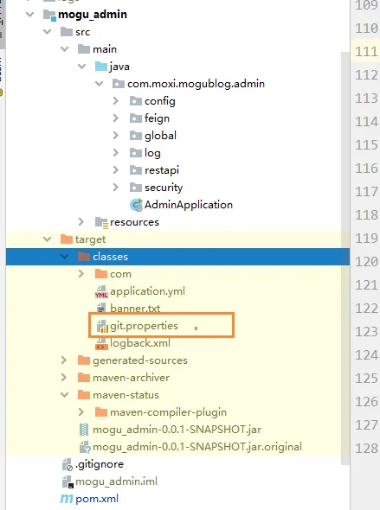Click the application.yml file icon
This screenshot has height=510, width=380.
coord(101,291)
